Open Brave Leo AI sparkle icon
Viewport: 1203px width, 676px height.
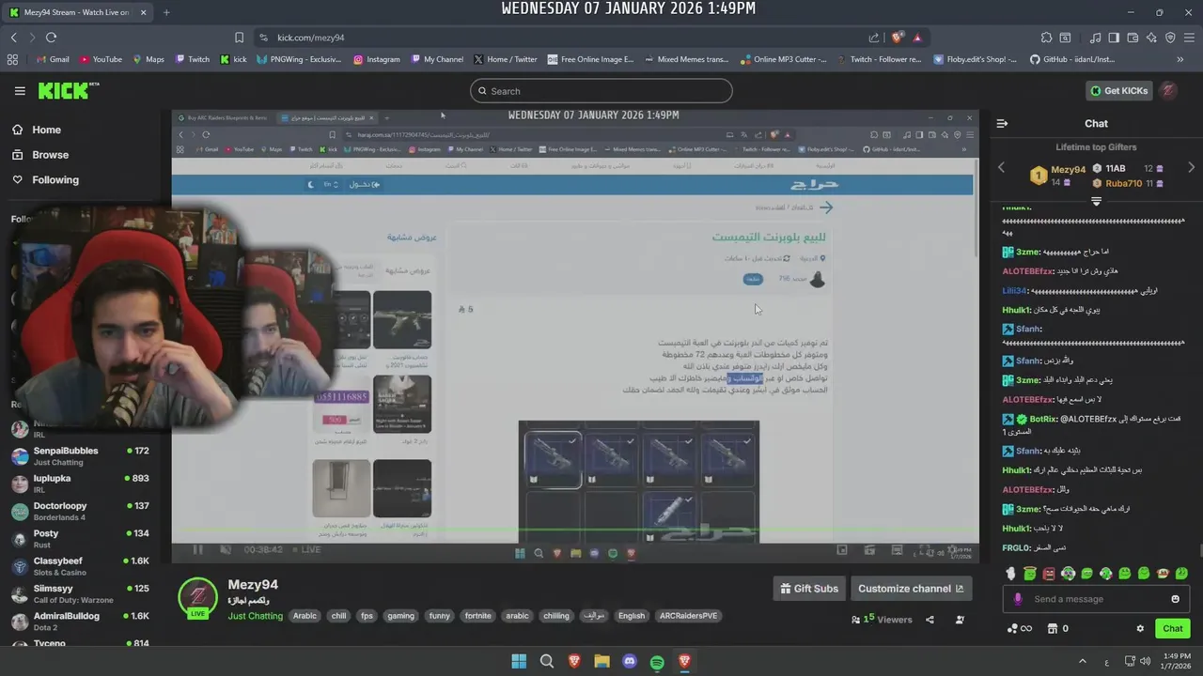(x=1151, y=38)
